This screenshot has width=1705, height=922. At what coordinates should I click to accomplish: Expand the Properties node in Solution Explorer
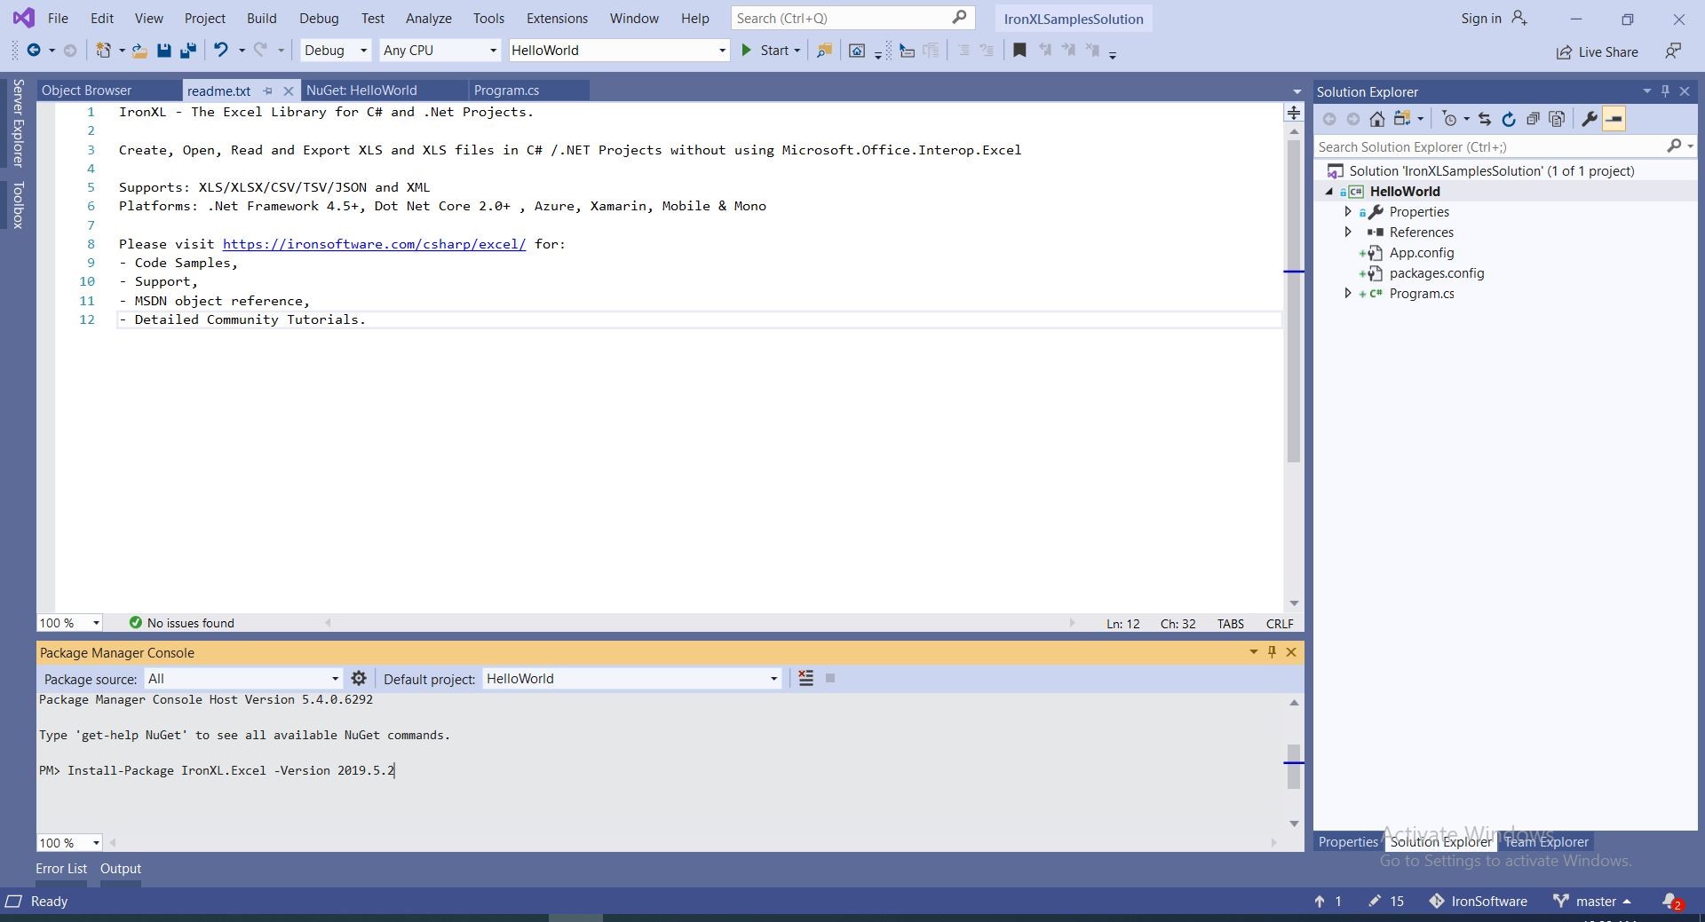pyautogui.click(x=1348, y=212)
